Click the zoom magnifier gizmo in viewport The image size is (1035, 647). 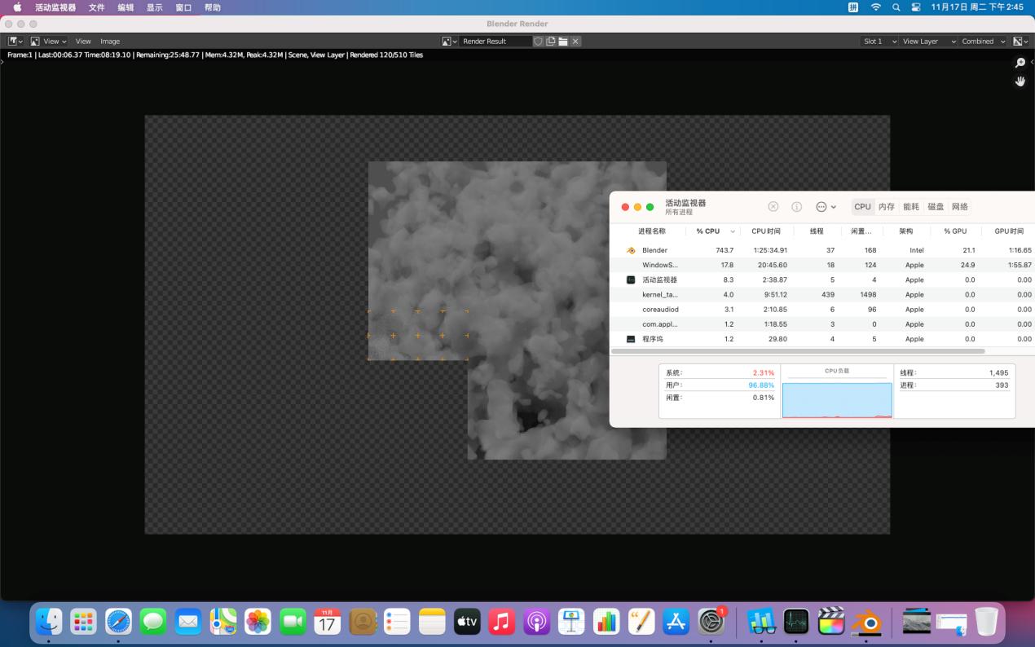coord(1020,63)
